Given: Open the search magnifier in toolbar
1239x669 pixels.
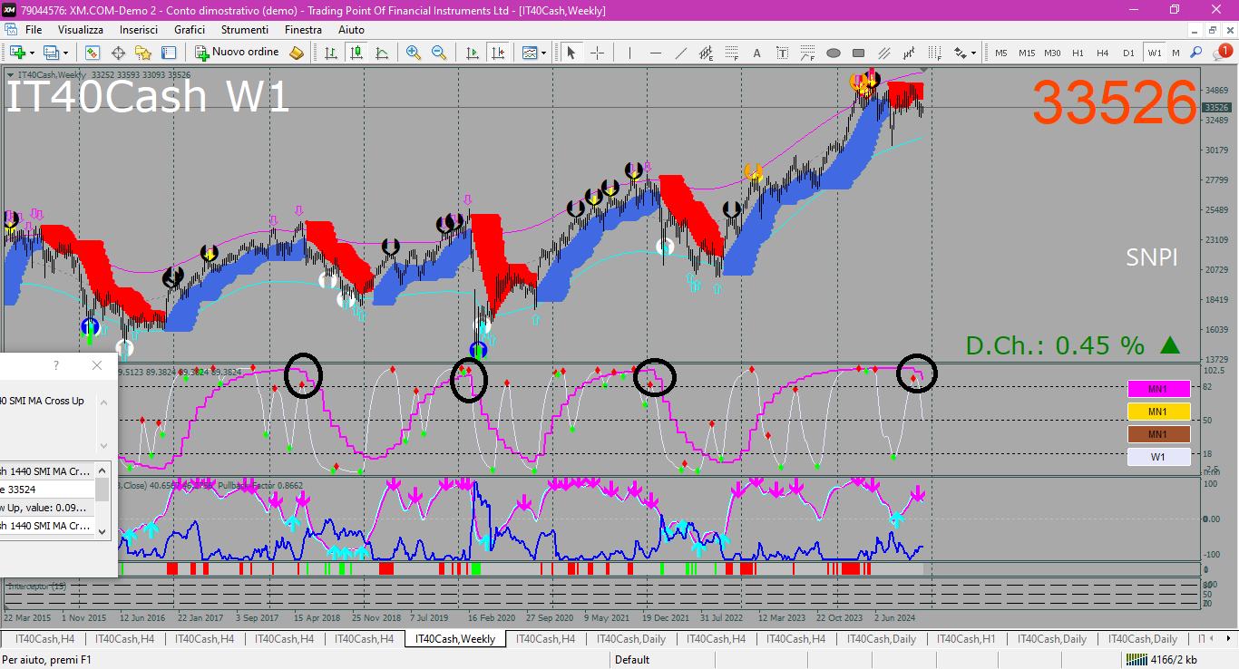Looking at the screenshot, I should point(1196,53).
